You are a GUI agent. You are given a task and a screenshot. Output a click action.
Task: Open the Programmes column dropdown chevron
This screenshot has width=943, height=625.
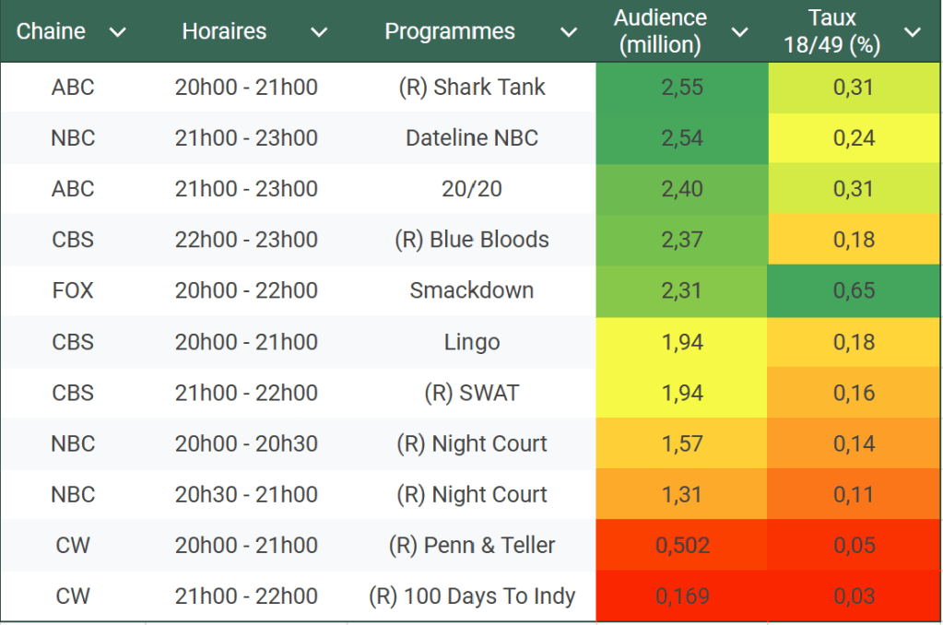(570, 32)
